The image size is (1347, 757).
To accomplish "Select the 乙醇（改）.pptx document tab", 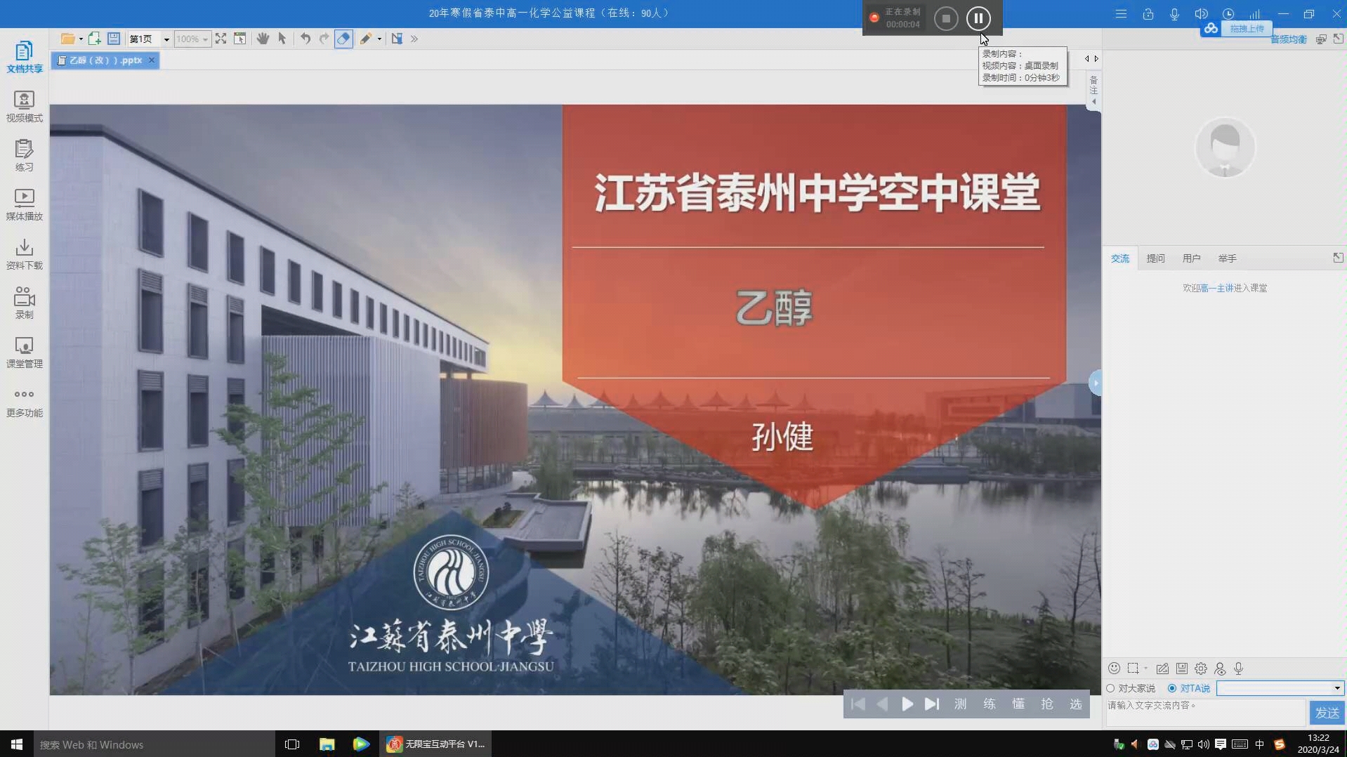I will (x=105, y=60).
